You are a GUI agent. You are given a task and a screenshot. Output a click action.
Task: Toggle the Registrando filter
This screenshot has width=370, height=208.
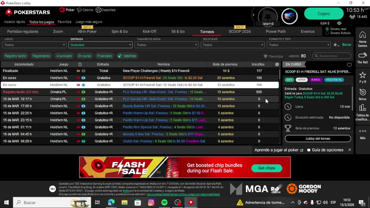pyautogui.click(x=41, y=56)
